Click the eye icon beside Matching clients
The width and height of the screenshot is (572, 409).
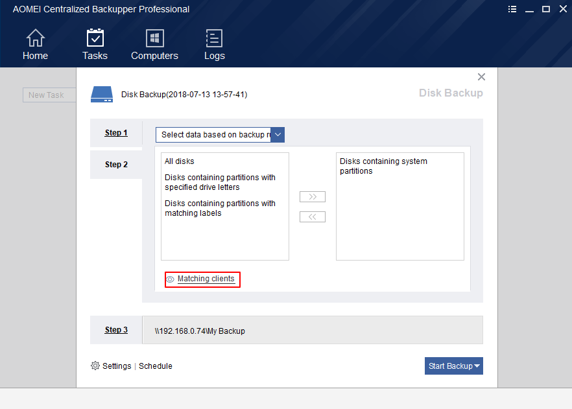point(170,279)
